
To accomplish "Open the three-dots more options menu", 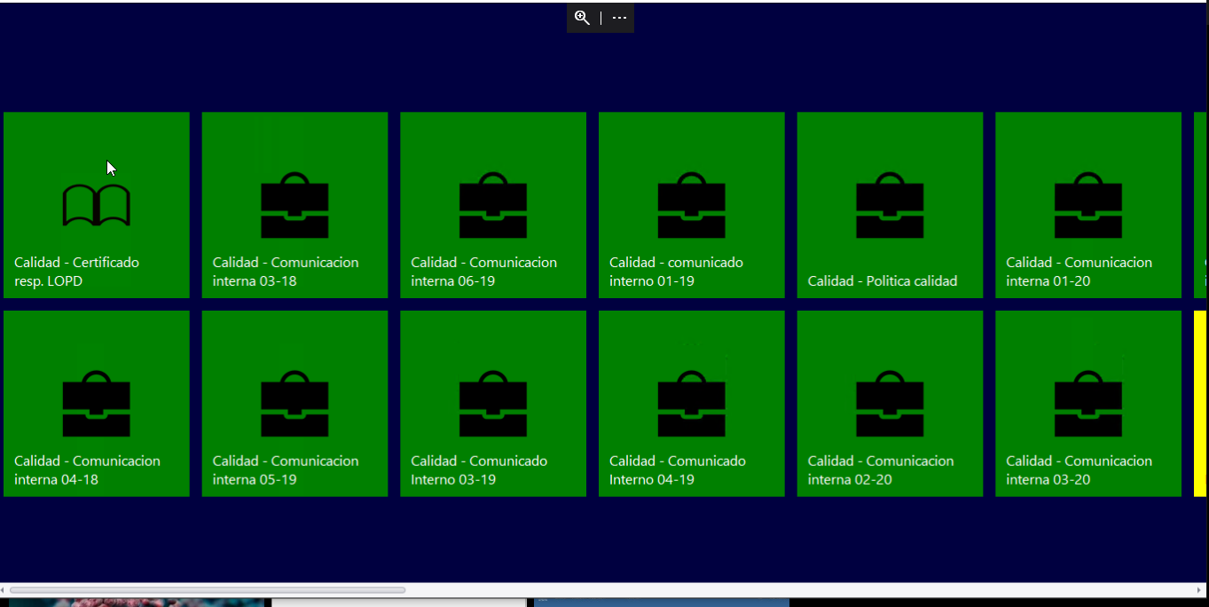I will pos(619,18).
